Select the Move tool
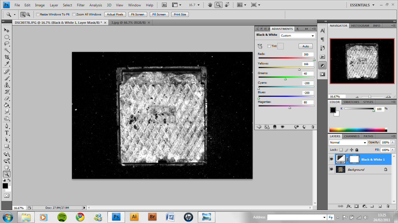Screen dimensions: 398x223 (7, 30)
